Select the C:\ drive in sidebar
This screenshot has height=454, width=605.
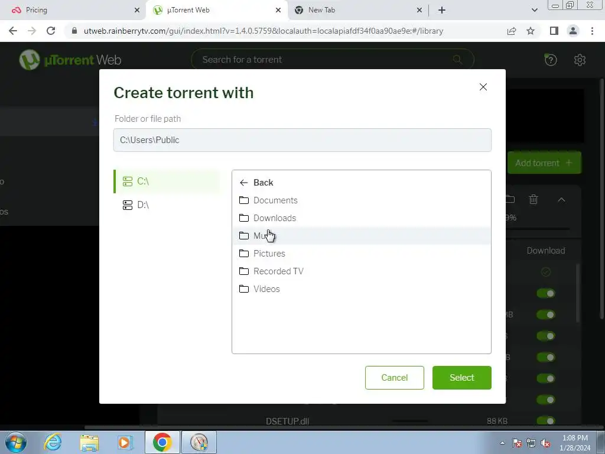click(x=167, y=181)
